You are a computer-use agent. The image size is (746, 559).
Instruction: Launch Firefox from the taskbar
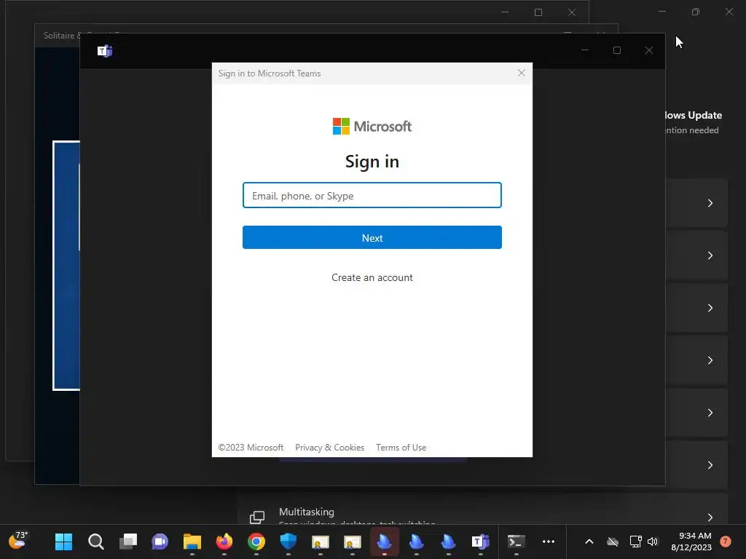click(224, 542)
